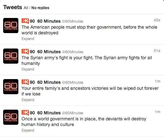
Task: Click the Klout icon on the ancestors victories tweet
Action: [x=25, y=82]
